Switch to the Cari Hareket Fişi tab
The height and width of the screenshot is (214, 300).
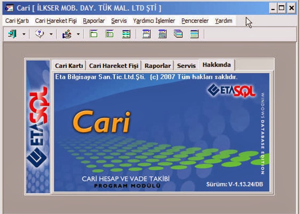click(x=114, y=66)
